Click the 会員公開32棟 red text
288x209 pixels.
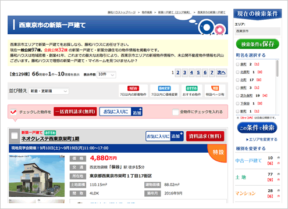56,50
